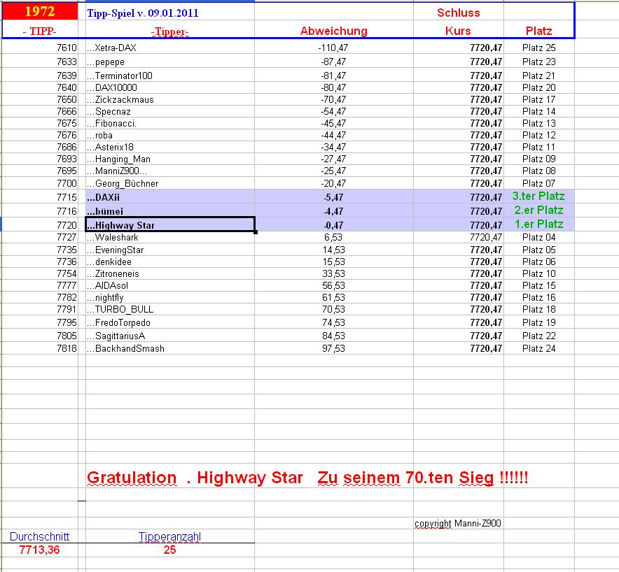The image size is (619, 572).
Task: Select the tipper cell ...pepepe
Action: coord(170,62)
